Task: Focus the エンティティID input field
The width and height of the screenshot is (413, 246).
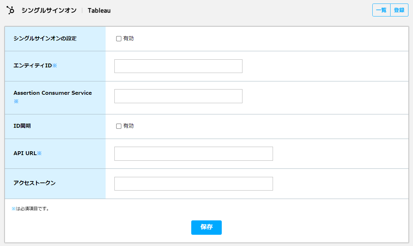Action: tap(178, 66)
